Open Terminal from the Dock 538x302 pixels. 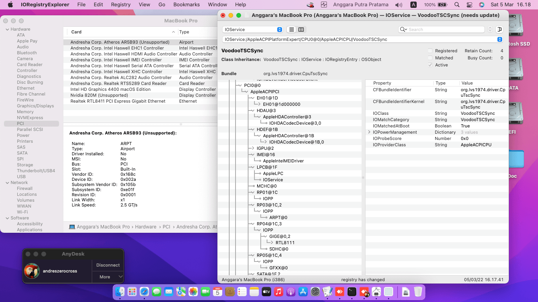[x=352, y=291]
